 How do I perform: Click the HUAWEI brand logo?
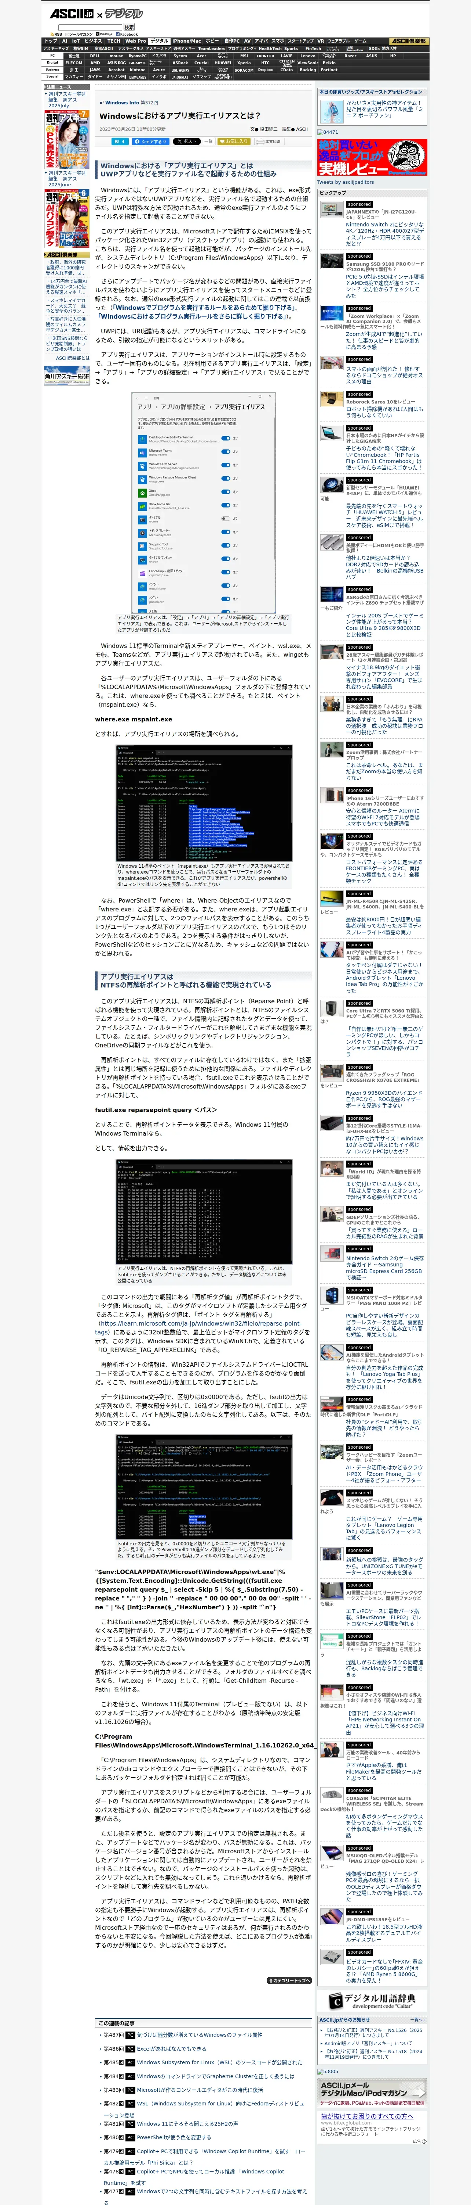point(222,62)
